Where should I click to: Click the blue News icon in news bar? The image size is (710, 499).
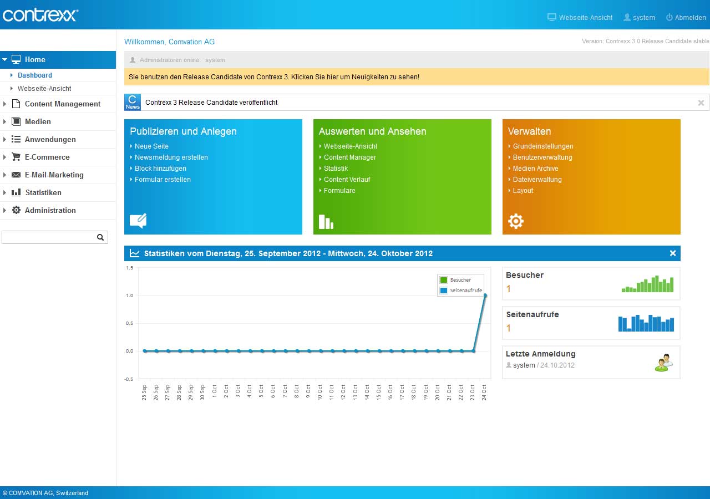pyautogui.click(x=133, y=102)
